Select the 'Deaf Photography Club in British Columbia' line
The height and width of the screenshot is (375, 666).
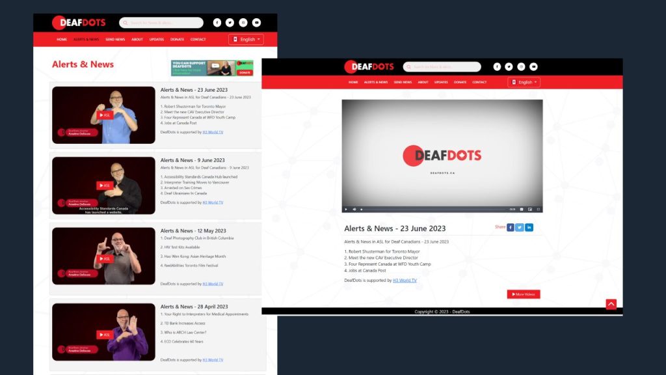pyautogui.click(x=197, y=238)
